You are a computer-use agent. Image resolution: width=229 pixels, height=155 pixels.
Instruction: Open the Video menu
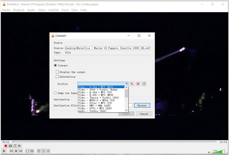pos(42,10)
